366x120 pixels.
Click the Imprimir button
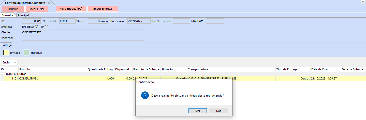13,9
